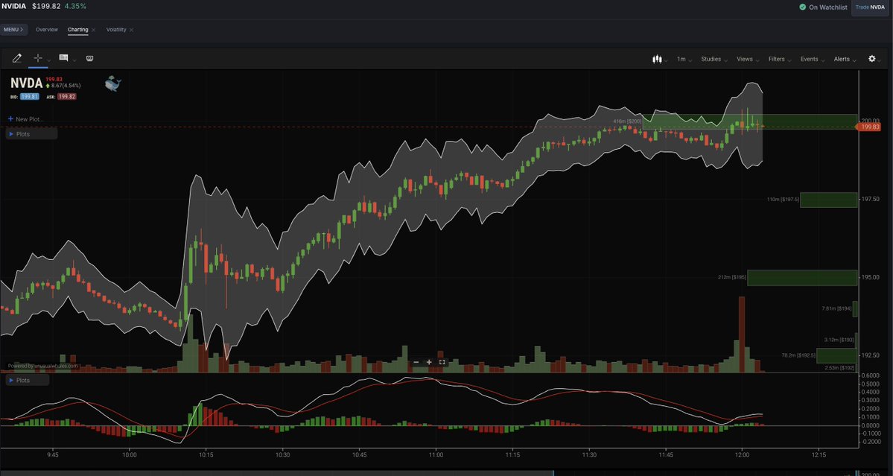
Task: Zoom out with the minus icon
Action: point(416,362)
